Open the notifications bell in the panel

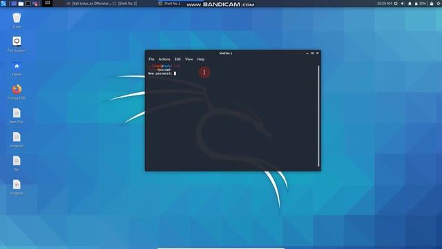pyautogui.click(x=410, y=3)
